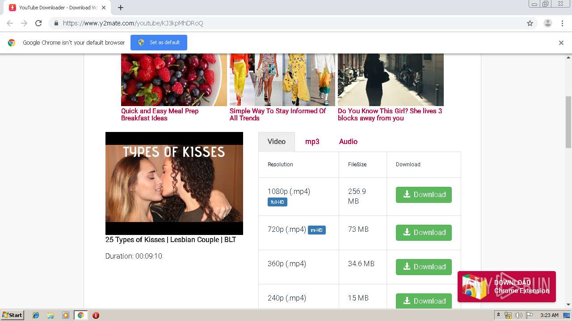
Task: Click the 3:23 AM system clock
Action: coord(549,315)
